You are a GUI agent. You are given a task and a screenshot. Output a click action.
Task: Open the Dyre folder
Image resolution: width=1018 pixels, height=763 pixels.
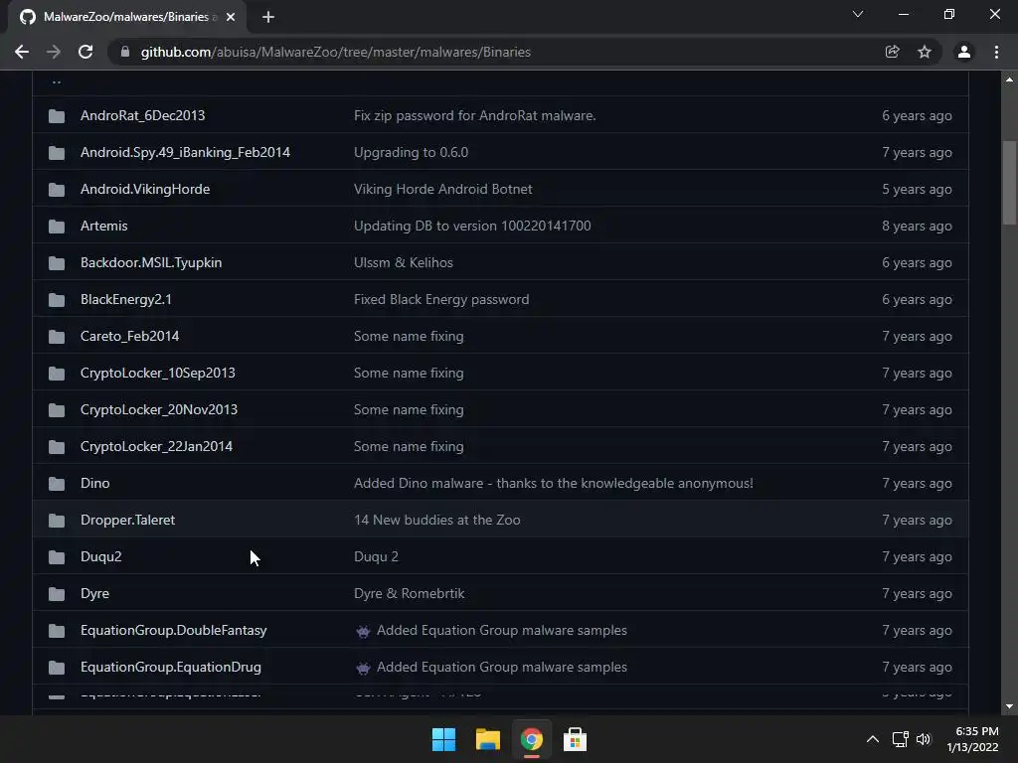click(x=94, y=594)
